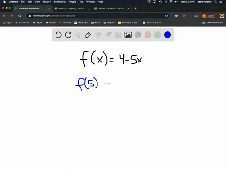Open the Tab menu

click(81, 2)
